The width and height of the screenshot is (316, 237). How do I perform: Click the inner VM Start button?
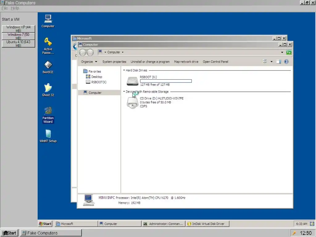[x=45, y=224]
